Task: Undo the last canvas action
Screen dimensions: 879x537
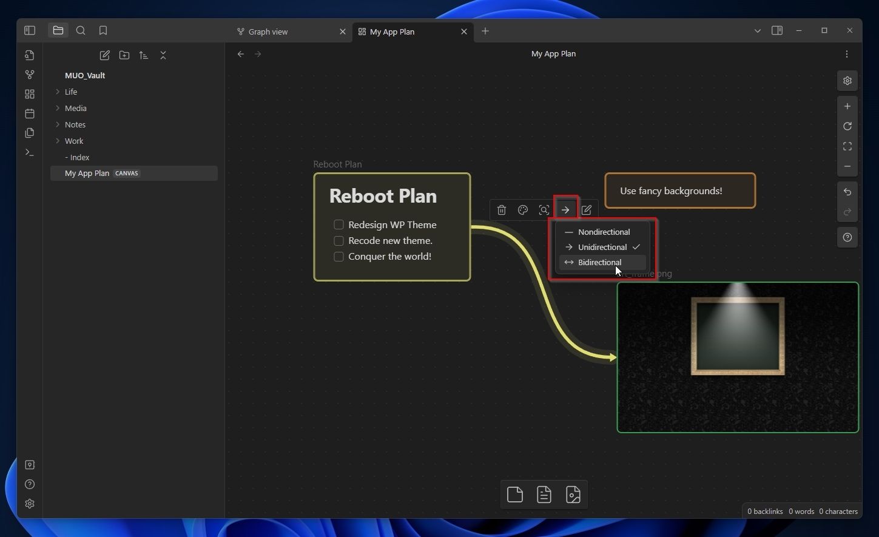Action: coord(847,192)
